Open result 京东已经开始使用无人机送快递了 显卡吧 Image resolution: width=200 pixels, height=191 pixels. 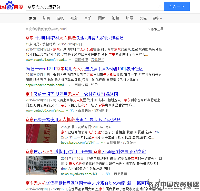click(73, 119)
